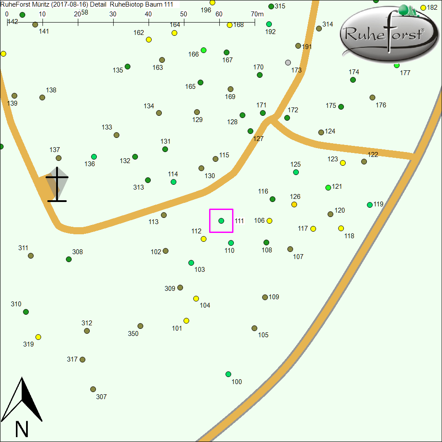Select dark green tree marker 310
Screen dimensions: 442x442
[26, 312]
